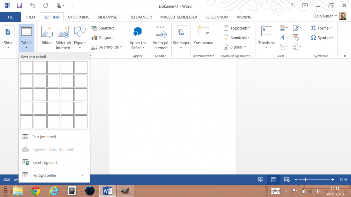This screenshot has height=197, width=351.
Task: Launch Google Chrome from the taskbar
Action: click(x=36, y=191)
